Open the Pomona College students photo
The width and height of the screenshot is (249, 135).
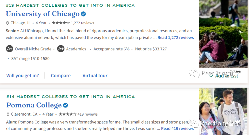[223, 112]
